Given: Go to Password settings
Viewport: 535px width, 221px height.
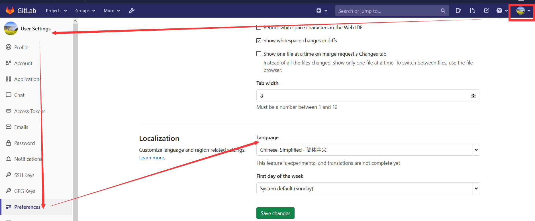Looking at the screenshot, I should tap(24, 143).
